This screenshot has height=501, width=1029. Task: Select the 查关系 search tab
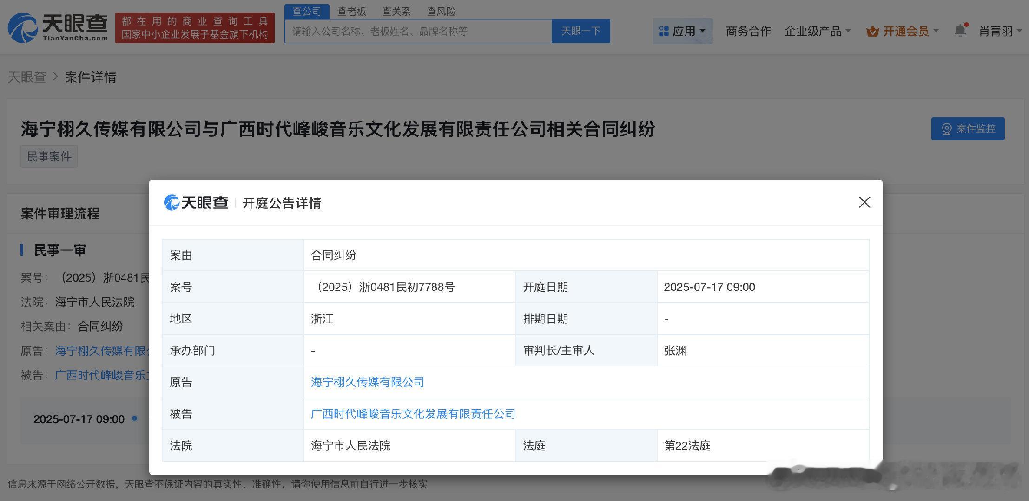point(396,11)
